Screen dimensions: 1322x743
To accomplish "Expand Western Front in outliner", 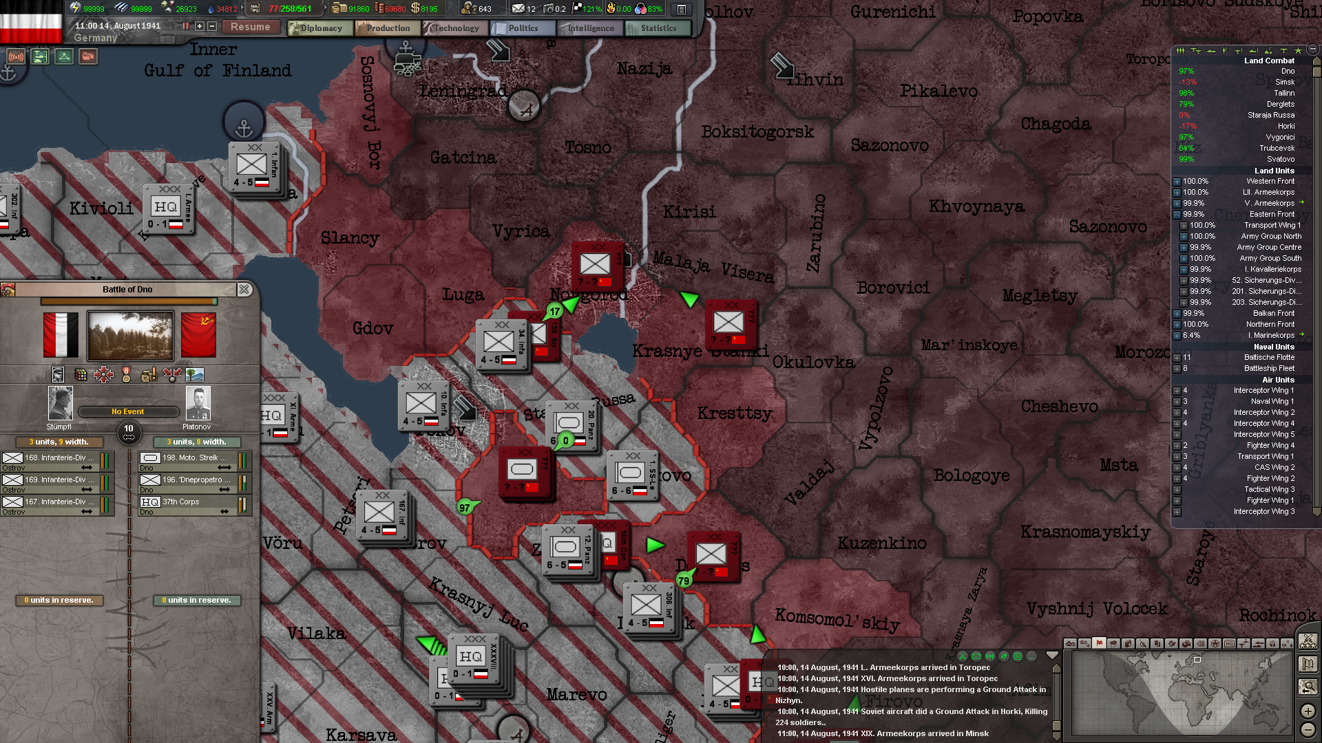I will click(x=1177, y=182).
